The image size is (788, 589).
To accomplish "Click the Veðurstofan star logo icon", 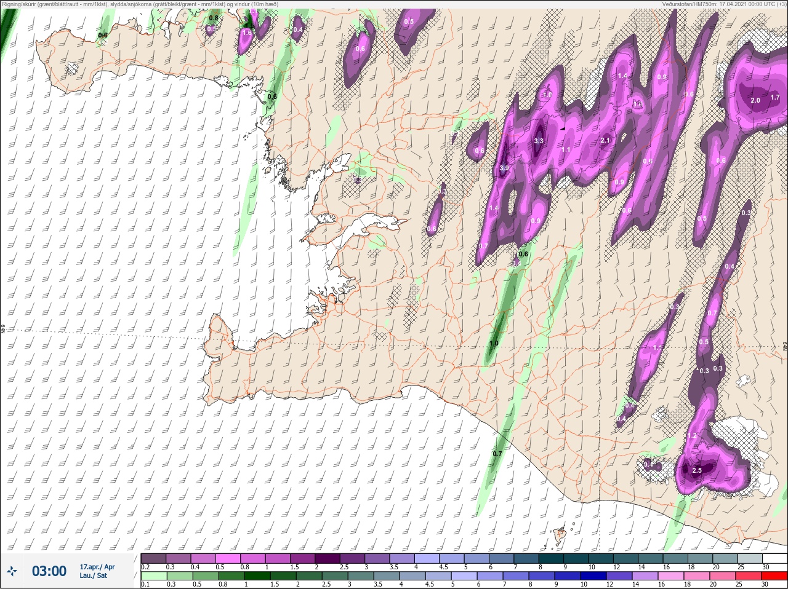I will tap(12, 571).
